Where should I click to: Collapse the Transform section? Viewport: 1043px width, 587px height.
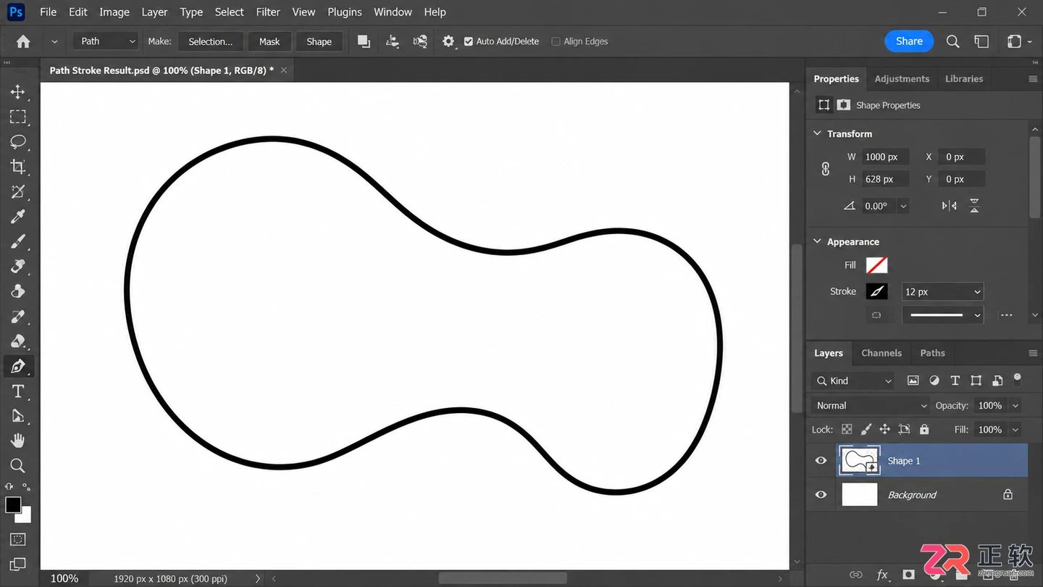[817, 133]
